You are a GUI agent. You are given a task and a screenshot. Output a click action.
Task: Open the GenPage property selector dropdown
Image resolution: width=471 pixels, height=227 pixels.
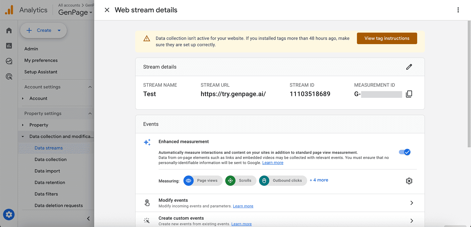(x=75, y=12)
